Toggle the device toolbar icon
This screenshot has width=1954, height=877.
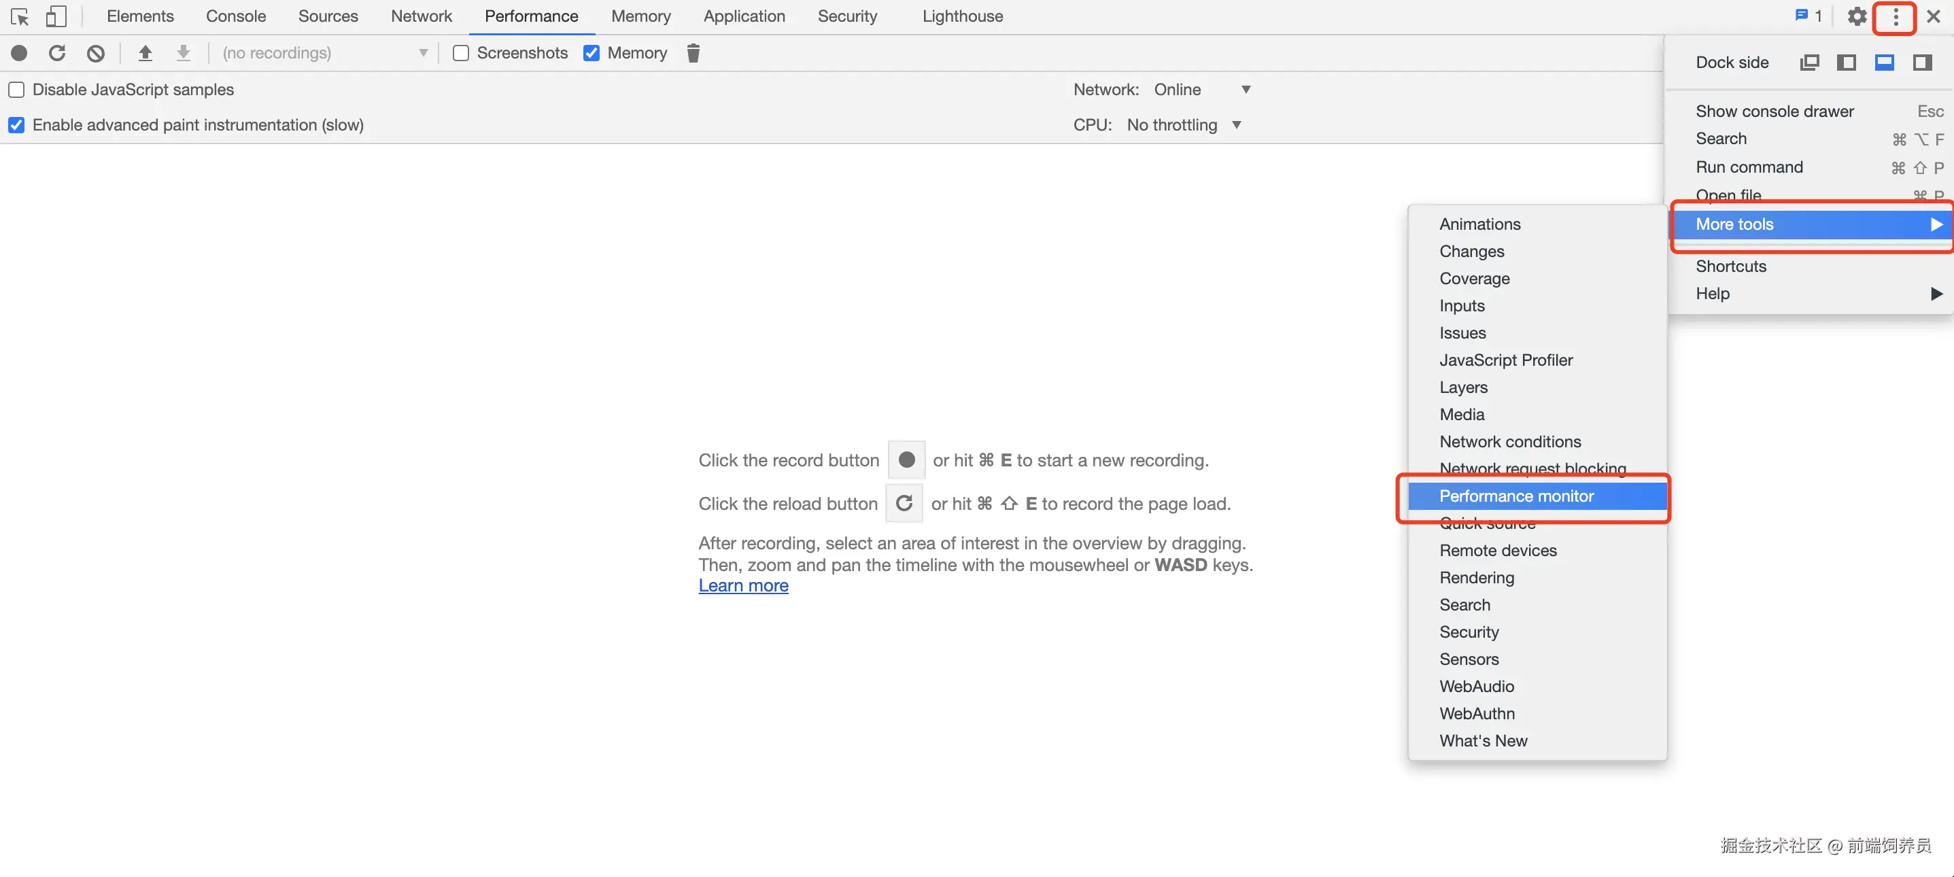point(55,16)
